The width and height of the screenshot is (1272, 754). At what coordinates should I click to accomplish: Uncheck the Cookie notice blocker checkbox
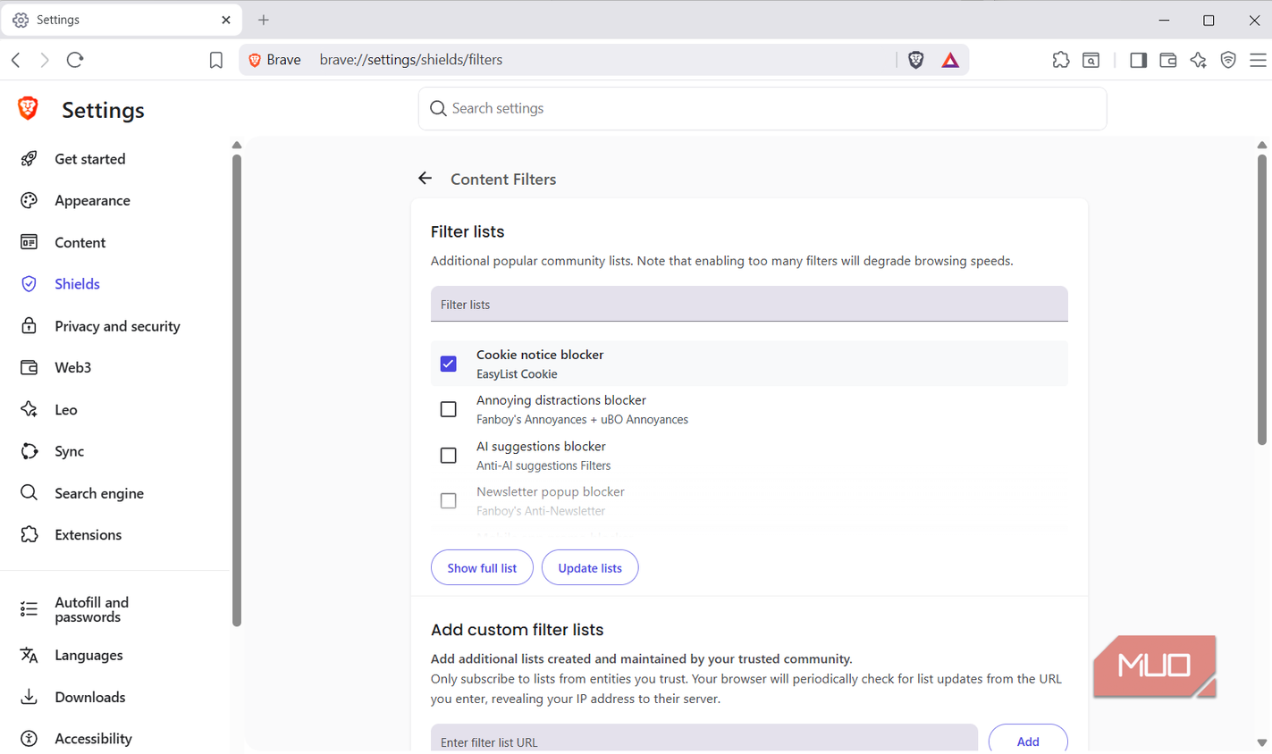coord(449,364)
